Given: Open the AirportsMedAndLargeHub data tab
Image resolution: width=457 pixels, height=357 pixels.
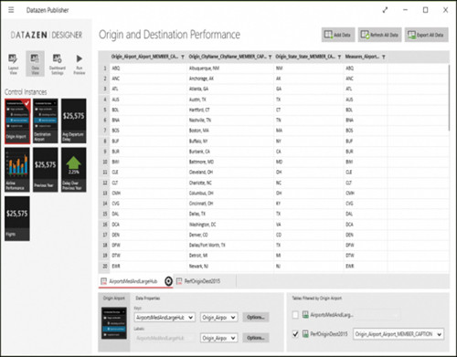Looking at the screenshot, I should click(x=133, y=281).
